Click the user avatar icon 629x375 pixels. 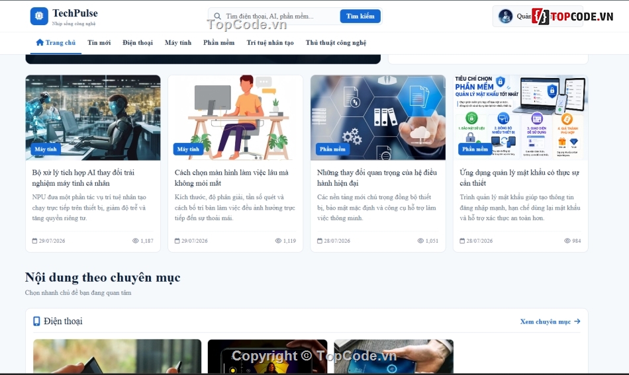[x=505, y=16]
